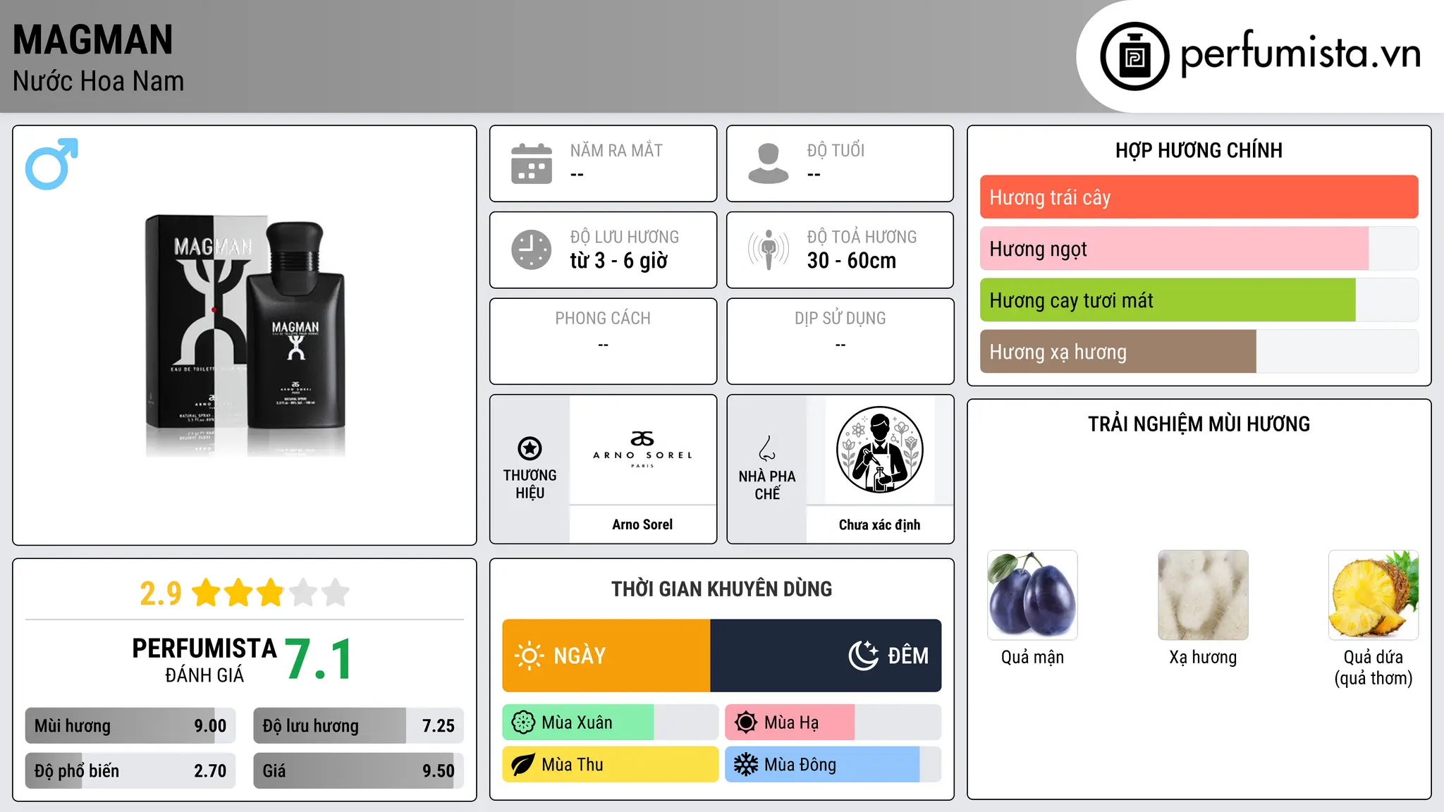This screenshot has width=1444, height=812.
Task: Click the Độ lưu hương 7.25 score bar
Action: [x=358, y=726]
